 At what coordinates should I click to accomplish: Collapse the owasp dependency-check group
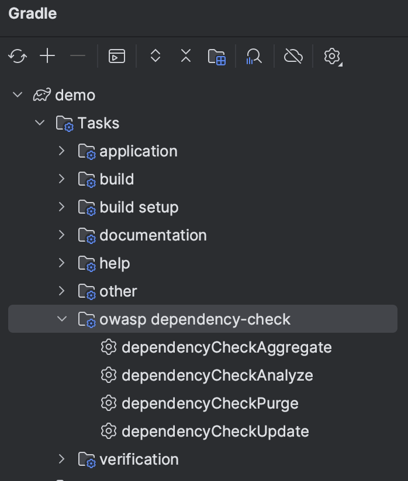(62, 319)
